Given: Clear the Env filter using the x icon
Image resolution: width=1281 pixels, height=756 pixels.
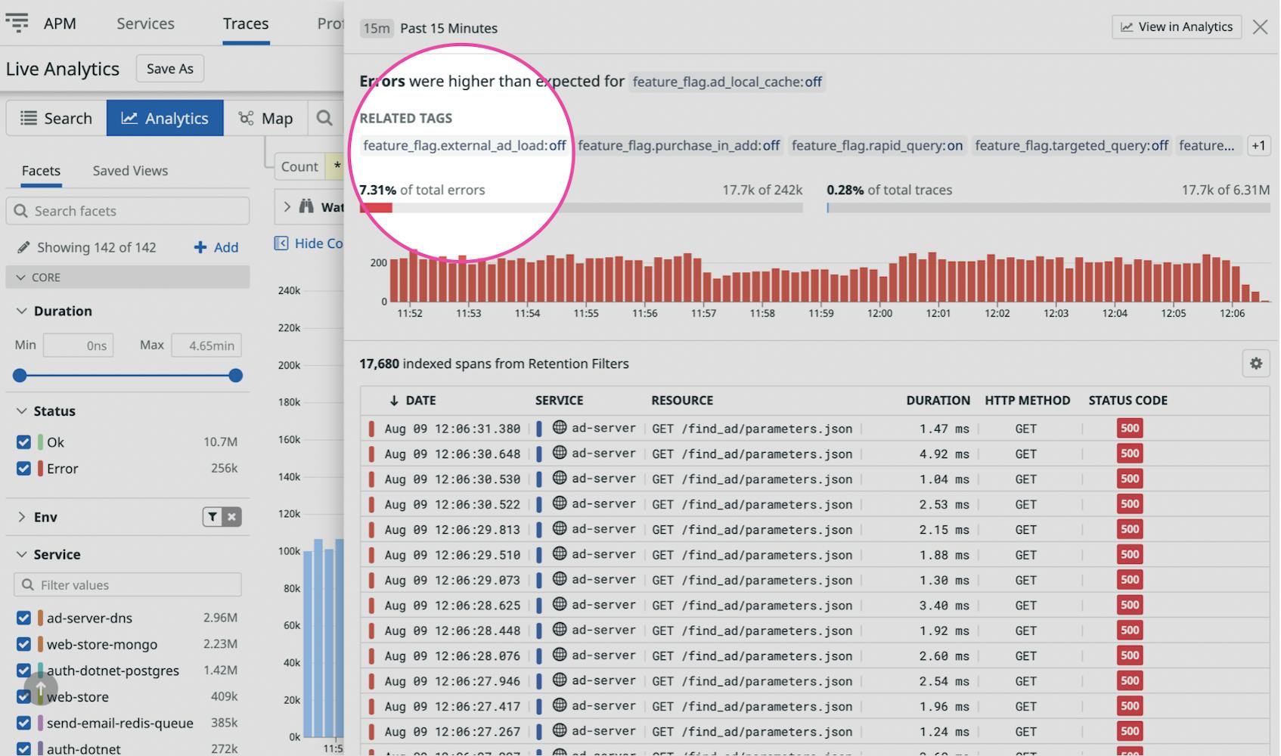Looking at the screenshot, I should click(x=231, y=517).
